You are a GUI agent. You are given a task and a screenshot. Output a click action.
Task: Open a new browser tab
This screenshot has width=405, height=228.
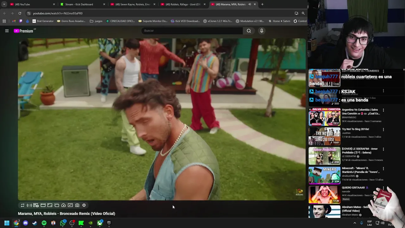click(x=262, y=4)
